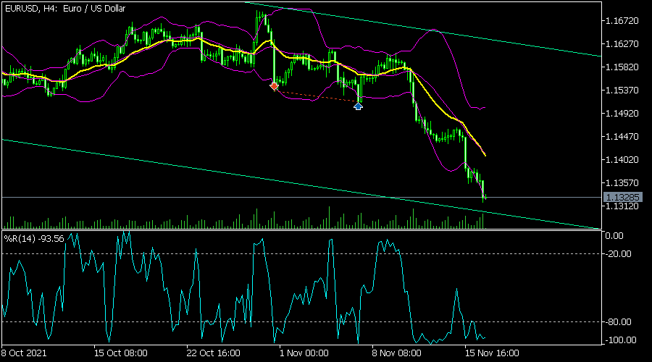Click the 8 Nov 08:00 date label
This screenshot has height=362, width=652.
397,353
